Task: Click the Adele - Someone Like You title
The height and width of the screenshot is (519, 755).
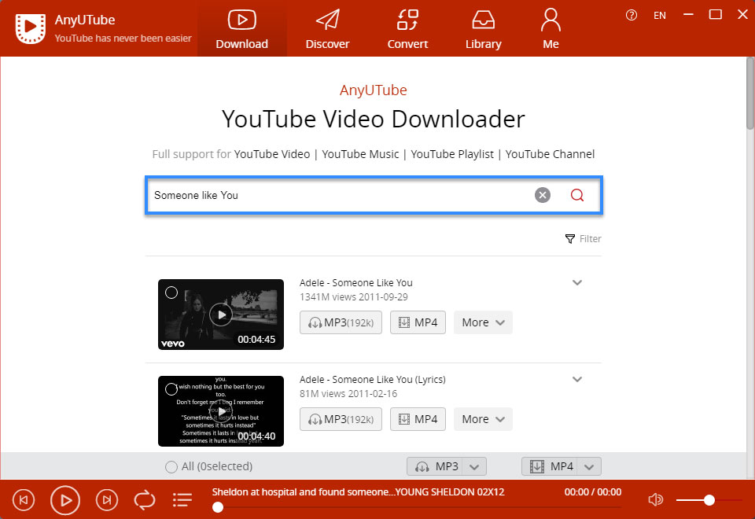Action: coord(355,282)
